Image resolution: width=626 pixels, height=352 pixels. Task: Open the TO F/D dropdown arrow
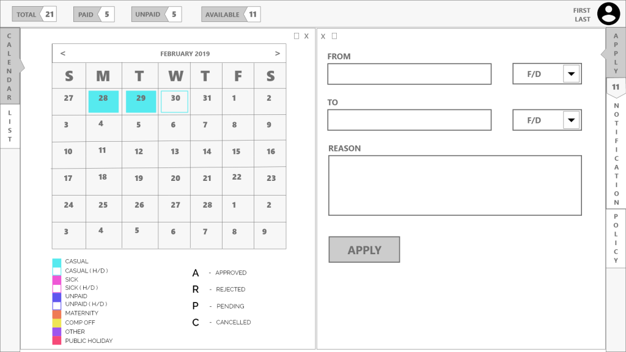pyautogui.click(x=572, y=120)
